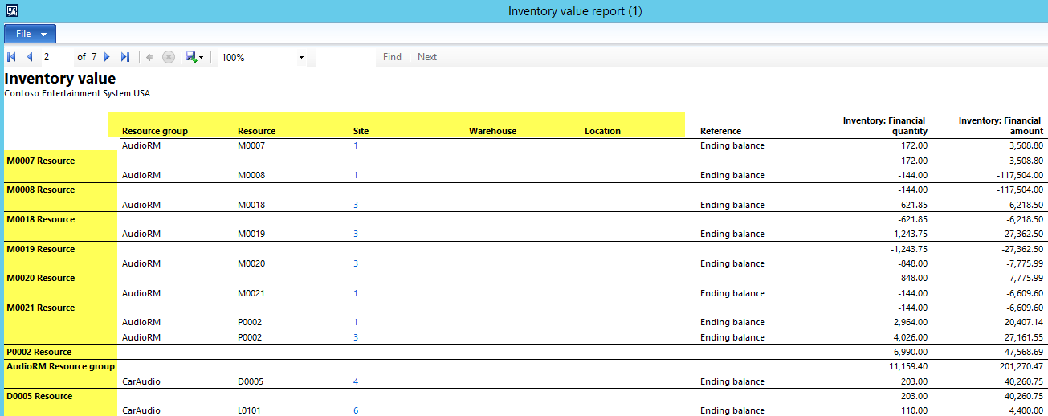Click the stop rendering icon
This screenshot has height=416, width=1048.
pyautogui.click(x=168, y=57)
